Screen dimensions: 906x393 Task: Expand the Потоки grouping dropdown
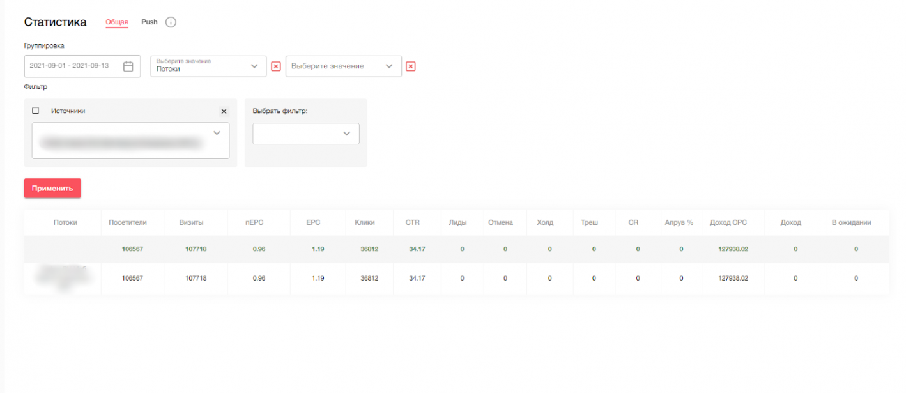208,66
